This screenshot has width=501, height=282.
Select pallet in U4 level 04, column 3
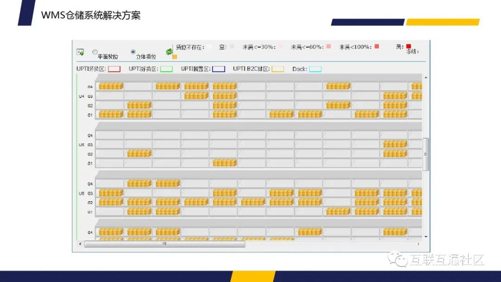tap(168, 86)
